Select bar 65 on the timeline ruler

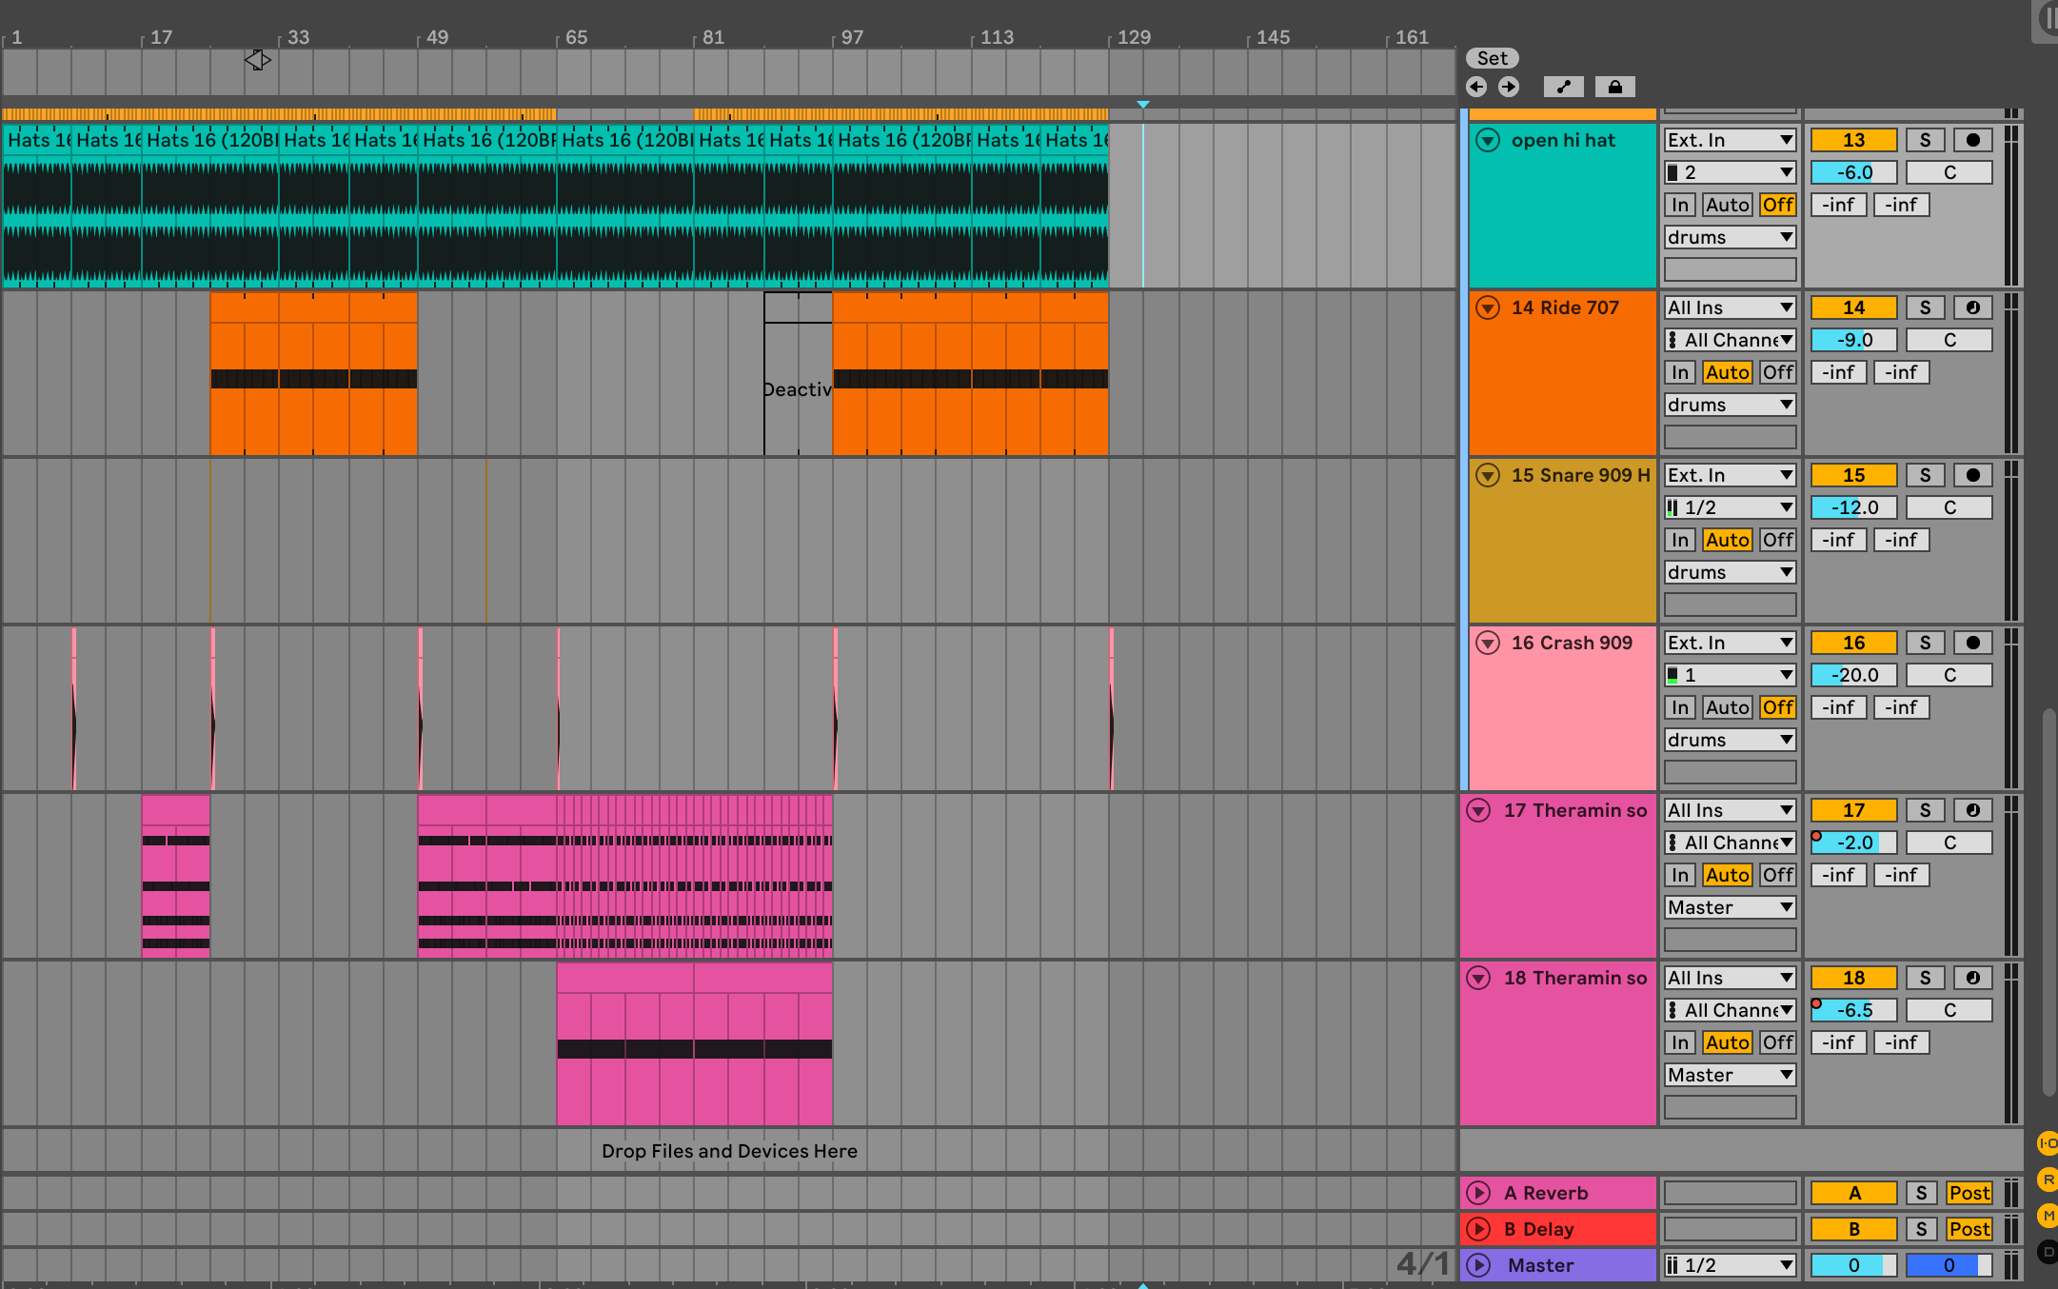click(576, 37)
